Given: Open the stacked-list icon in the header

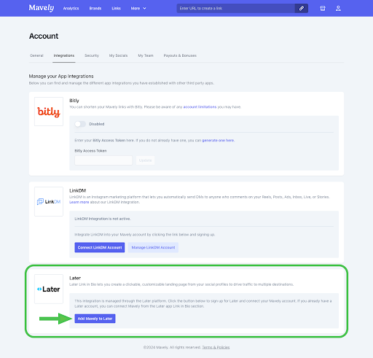Looking at the screenshot, I should point(323,9).
